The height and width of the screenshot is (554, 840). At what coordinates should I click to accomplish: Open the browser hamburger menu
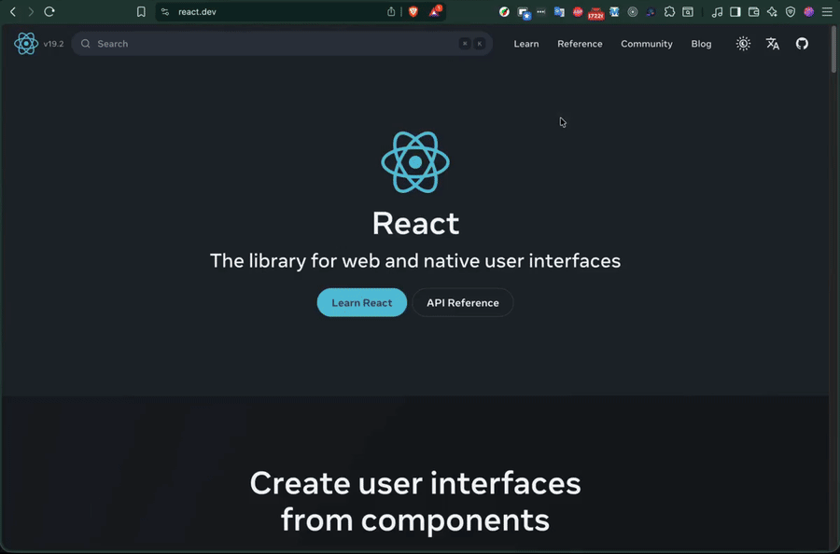pos(828,11)
